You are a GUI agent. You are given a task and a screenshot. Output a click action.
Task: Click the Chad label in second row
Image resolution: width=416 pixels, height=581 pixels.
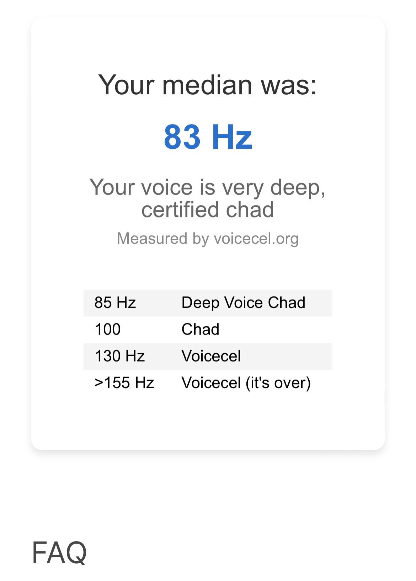[201, 329]
